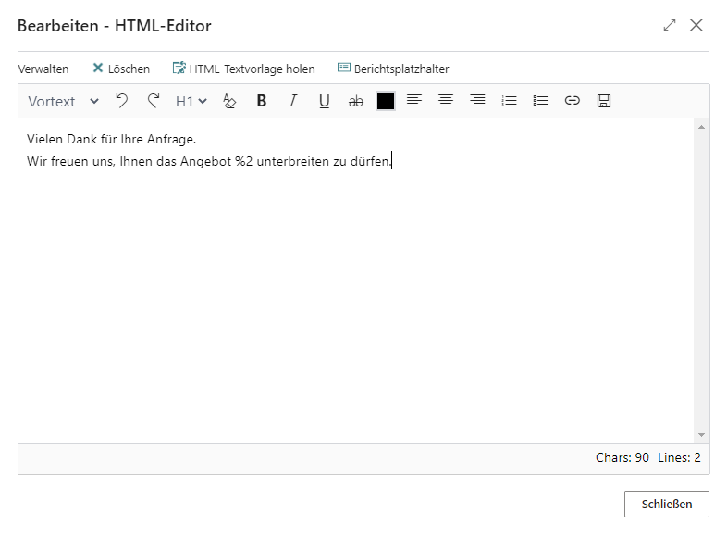Insert a hyperlink with link icon
The image size is (727, 536).
click(573, 100)
